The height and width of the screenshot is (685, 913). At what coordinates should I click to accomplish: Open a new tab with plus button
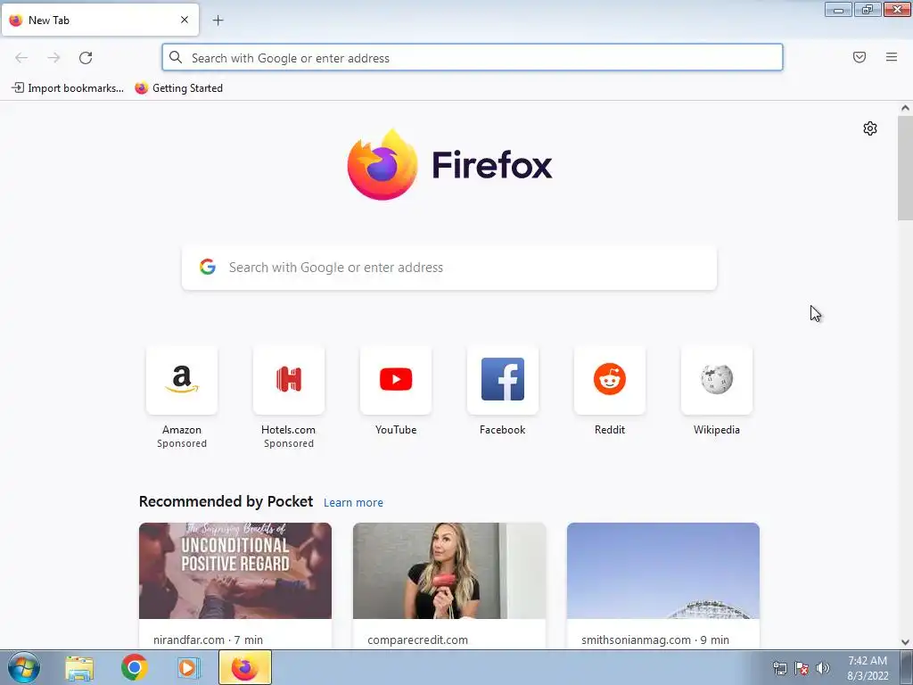coord(218,21)
